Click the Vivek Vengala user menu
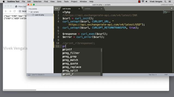Viewport: 174px width, 97px height. click(156, 1)
